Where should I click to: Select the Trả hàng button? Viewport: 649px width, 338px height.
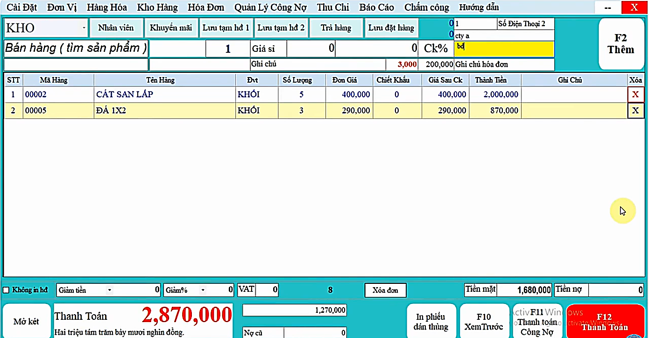coord(336,28)
